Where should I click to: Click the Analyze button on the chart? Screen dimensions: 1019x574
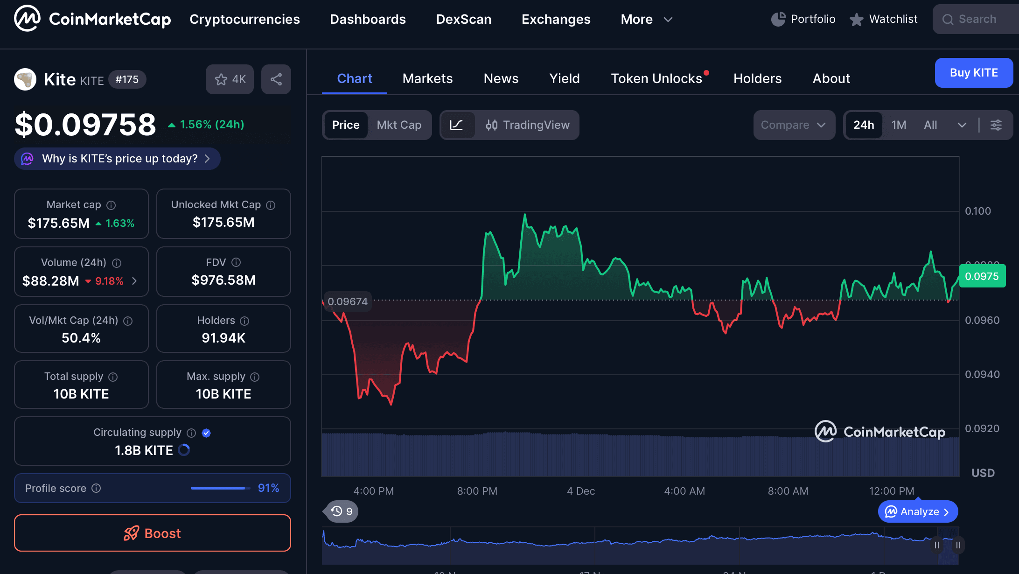point(917,511)
